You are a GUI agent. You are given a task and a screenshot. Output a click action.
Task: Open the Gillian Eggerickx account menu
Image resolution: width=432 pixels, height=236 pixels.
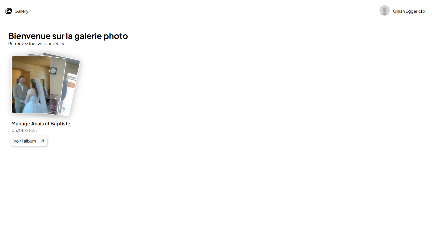coord(409,11)
